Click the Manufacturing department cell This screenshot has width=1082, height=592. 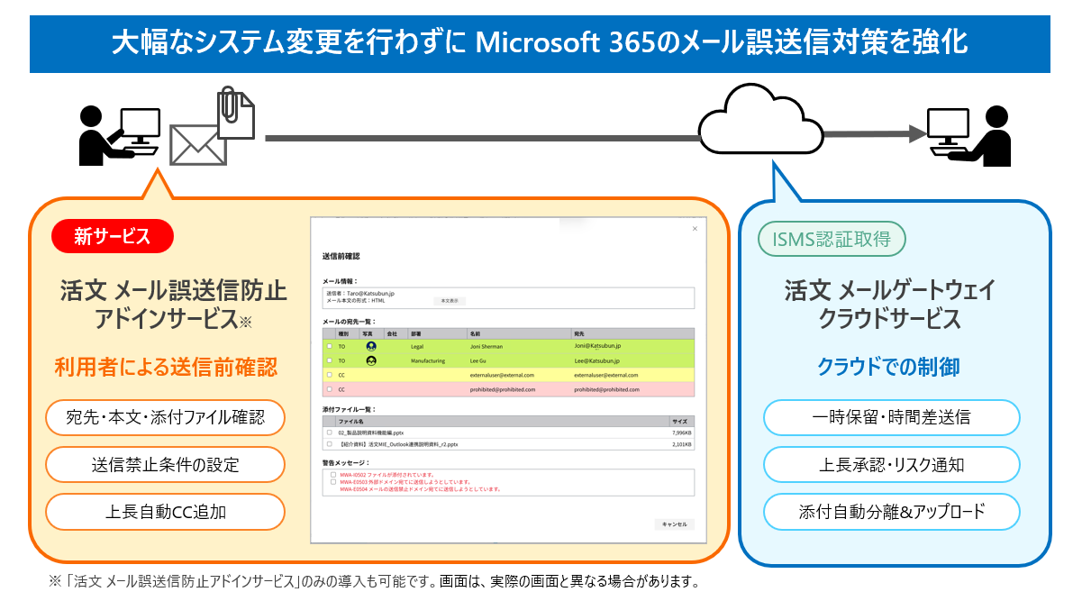427,360
